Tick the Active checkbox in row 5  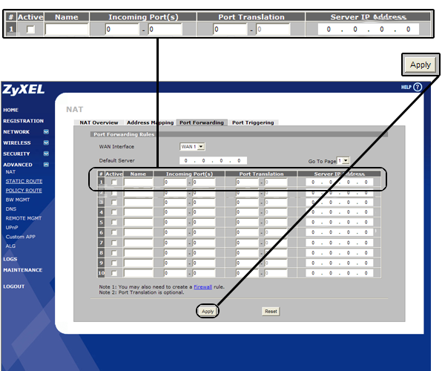tap(114, 223)
